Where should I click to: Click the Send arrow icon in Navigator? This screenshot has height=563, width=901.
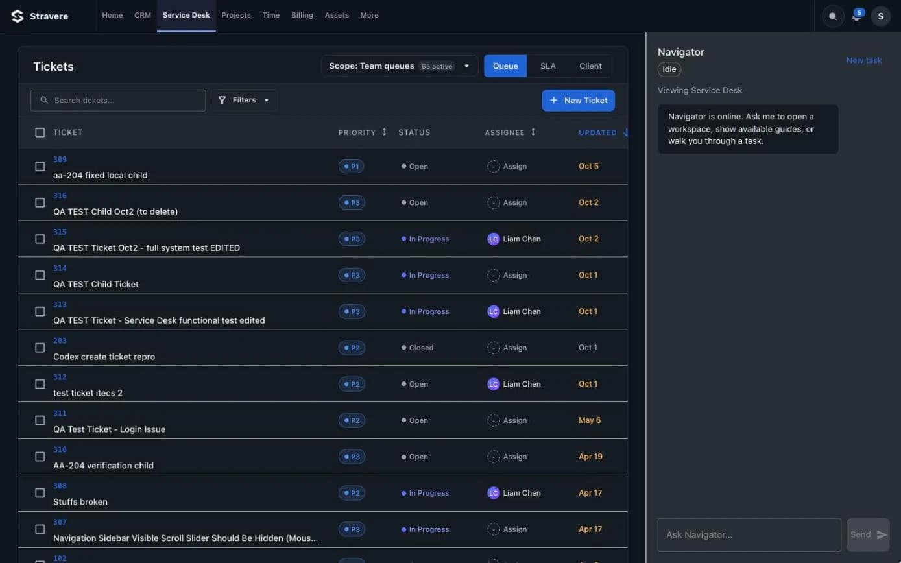coord(882,534)
